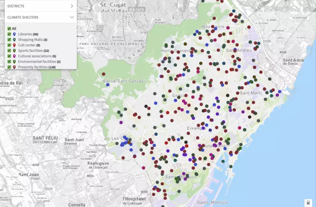Click the PARC NATURAL DE COLLSEROLA label
This screenshot has height=207, width=316.
(x=111, y=44)
